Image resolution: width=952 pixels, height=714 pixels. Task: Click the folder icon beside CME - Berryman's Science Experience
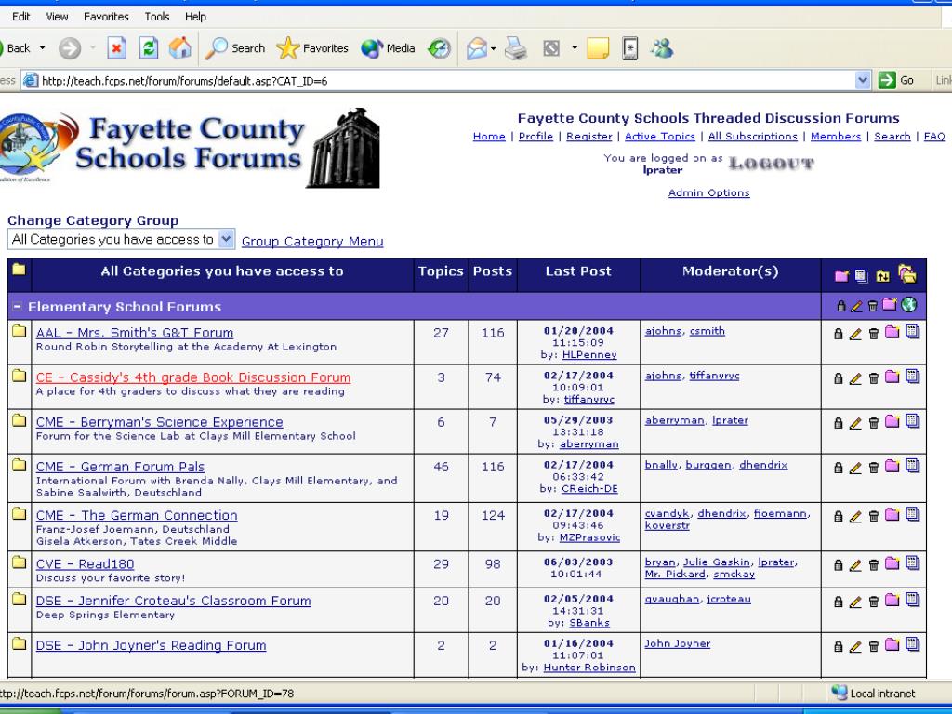click(20, 420)
